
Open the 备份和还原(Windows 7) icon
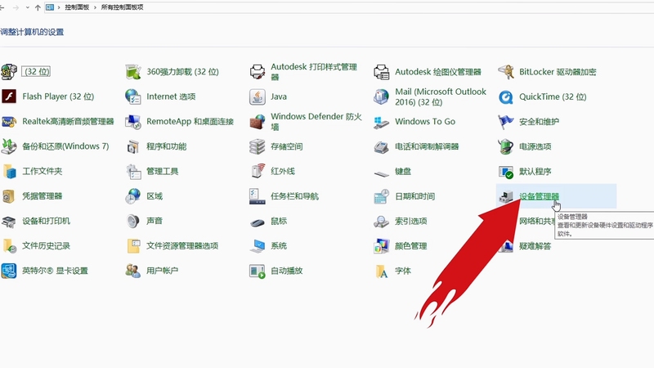(9, 146)
